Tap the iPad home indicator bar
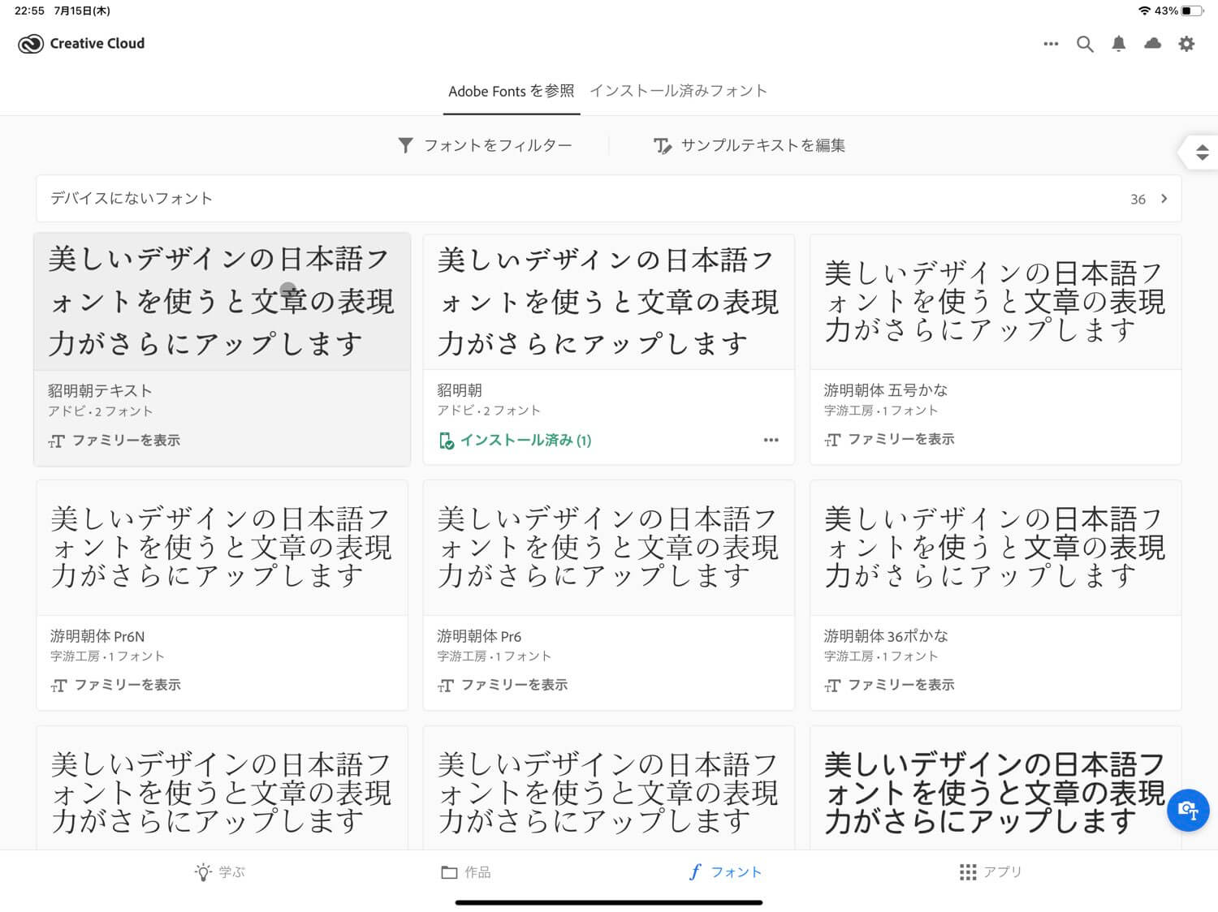 (609, 902)
